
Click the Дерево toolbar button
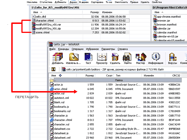click(73, 2)
